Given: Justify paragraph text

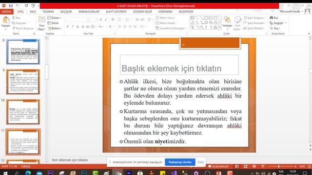Looking at the screenshot, I should [x=135, y=27].
